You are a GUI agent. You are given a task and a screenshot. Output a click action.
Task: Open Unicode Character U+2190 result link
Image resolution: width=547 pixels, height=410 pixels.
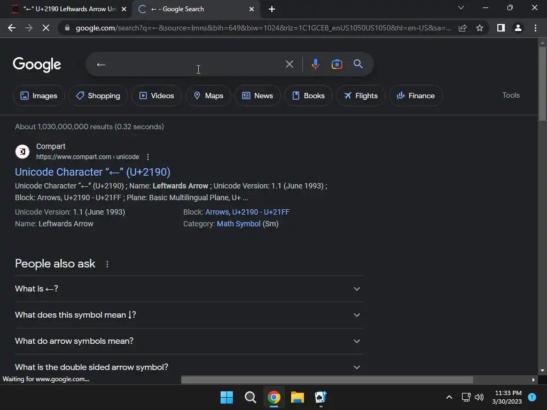click(x=92, y=172)
